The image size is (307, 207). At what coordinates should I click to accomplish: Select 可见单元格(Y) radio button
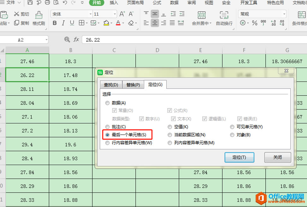point(232,127)
